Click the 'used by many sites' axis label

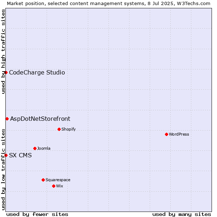tap(182, 214)
